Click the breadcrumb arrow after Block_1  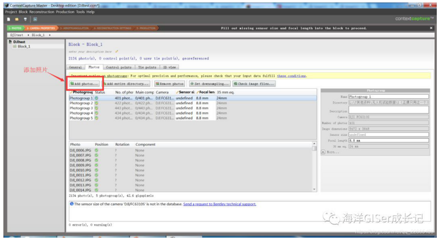pyautogui.click(x=50, y=35)
